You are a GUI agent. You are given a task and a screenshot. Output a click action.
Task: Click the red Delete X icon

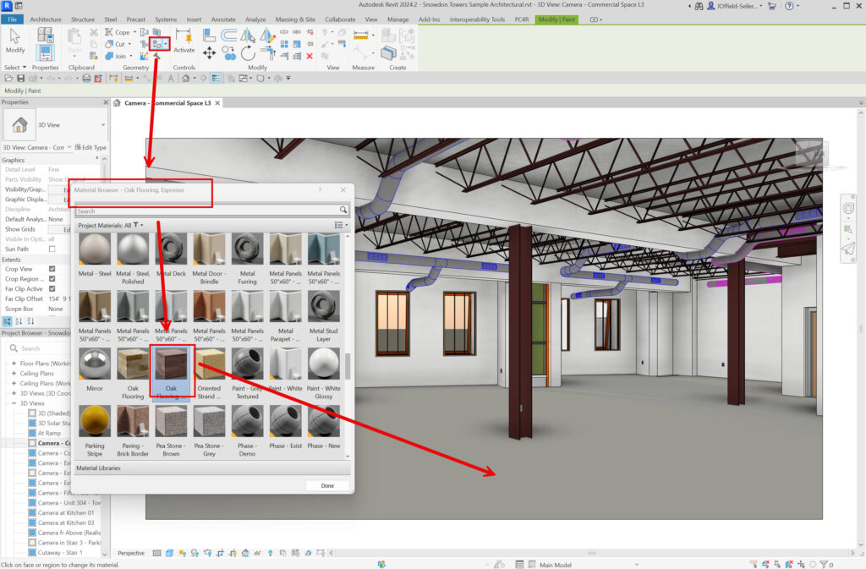click(x=310, y=56)
